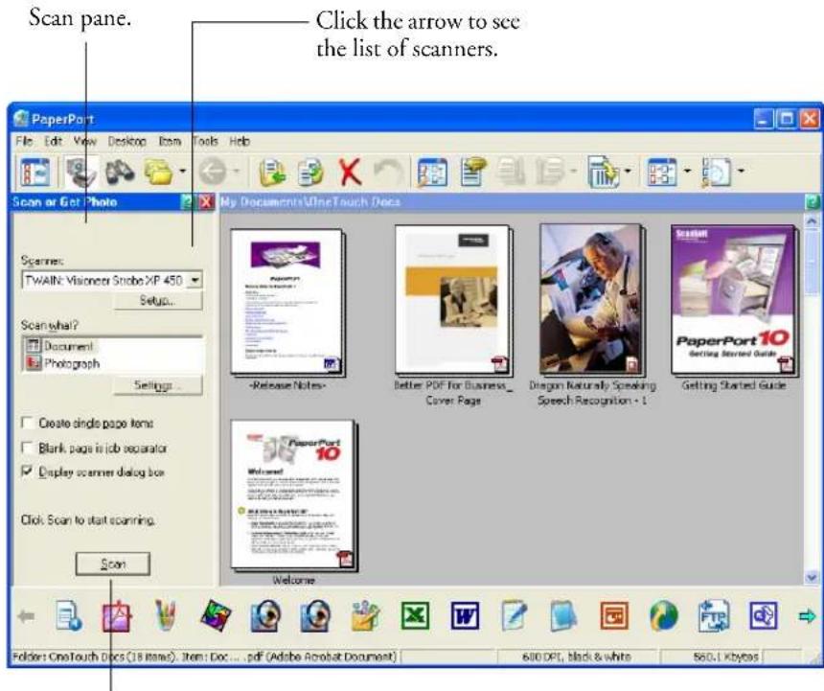Click the clipboard icon with green arrow
The width and height of the screenshot is (824, 691).
click(x=272, y=172)
